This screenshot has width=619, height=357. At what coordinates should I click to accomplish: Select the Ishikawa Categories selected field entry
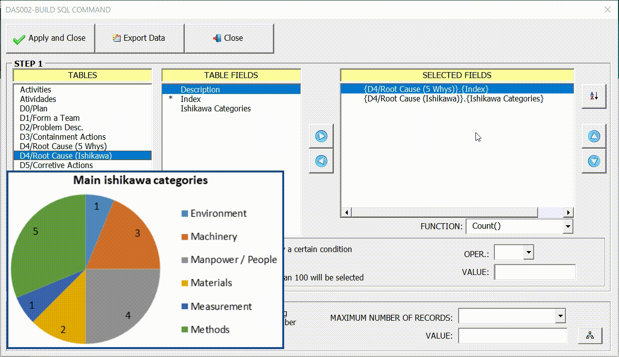tap(454, 98)
